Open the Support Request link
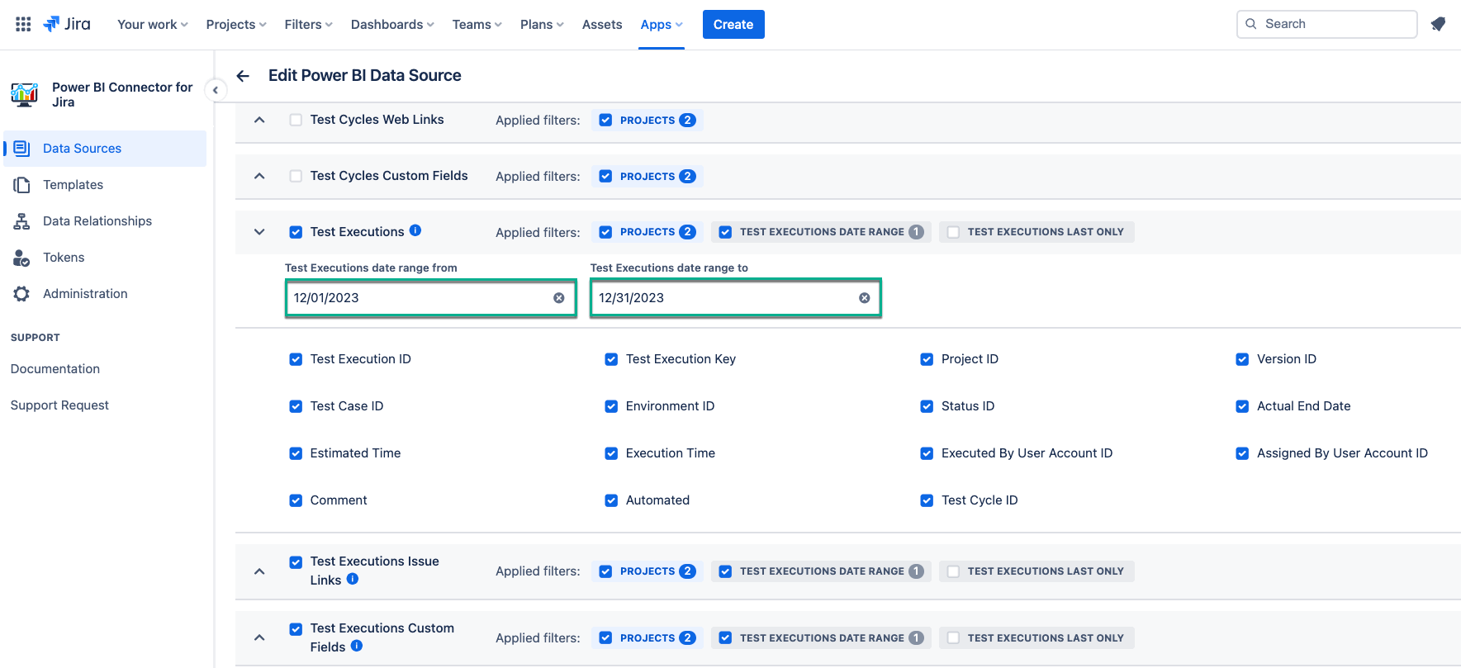 pyautogui.click(x=59, y=405)
